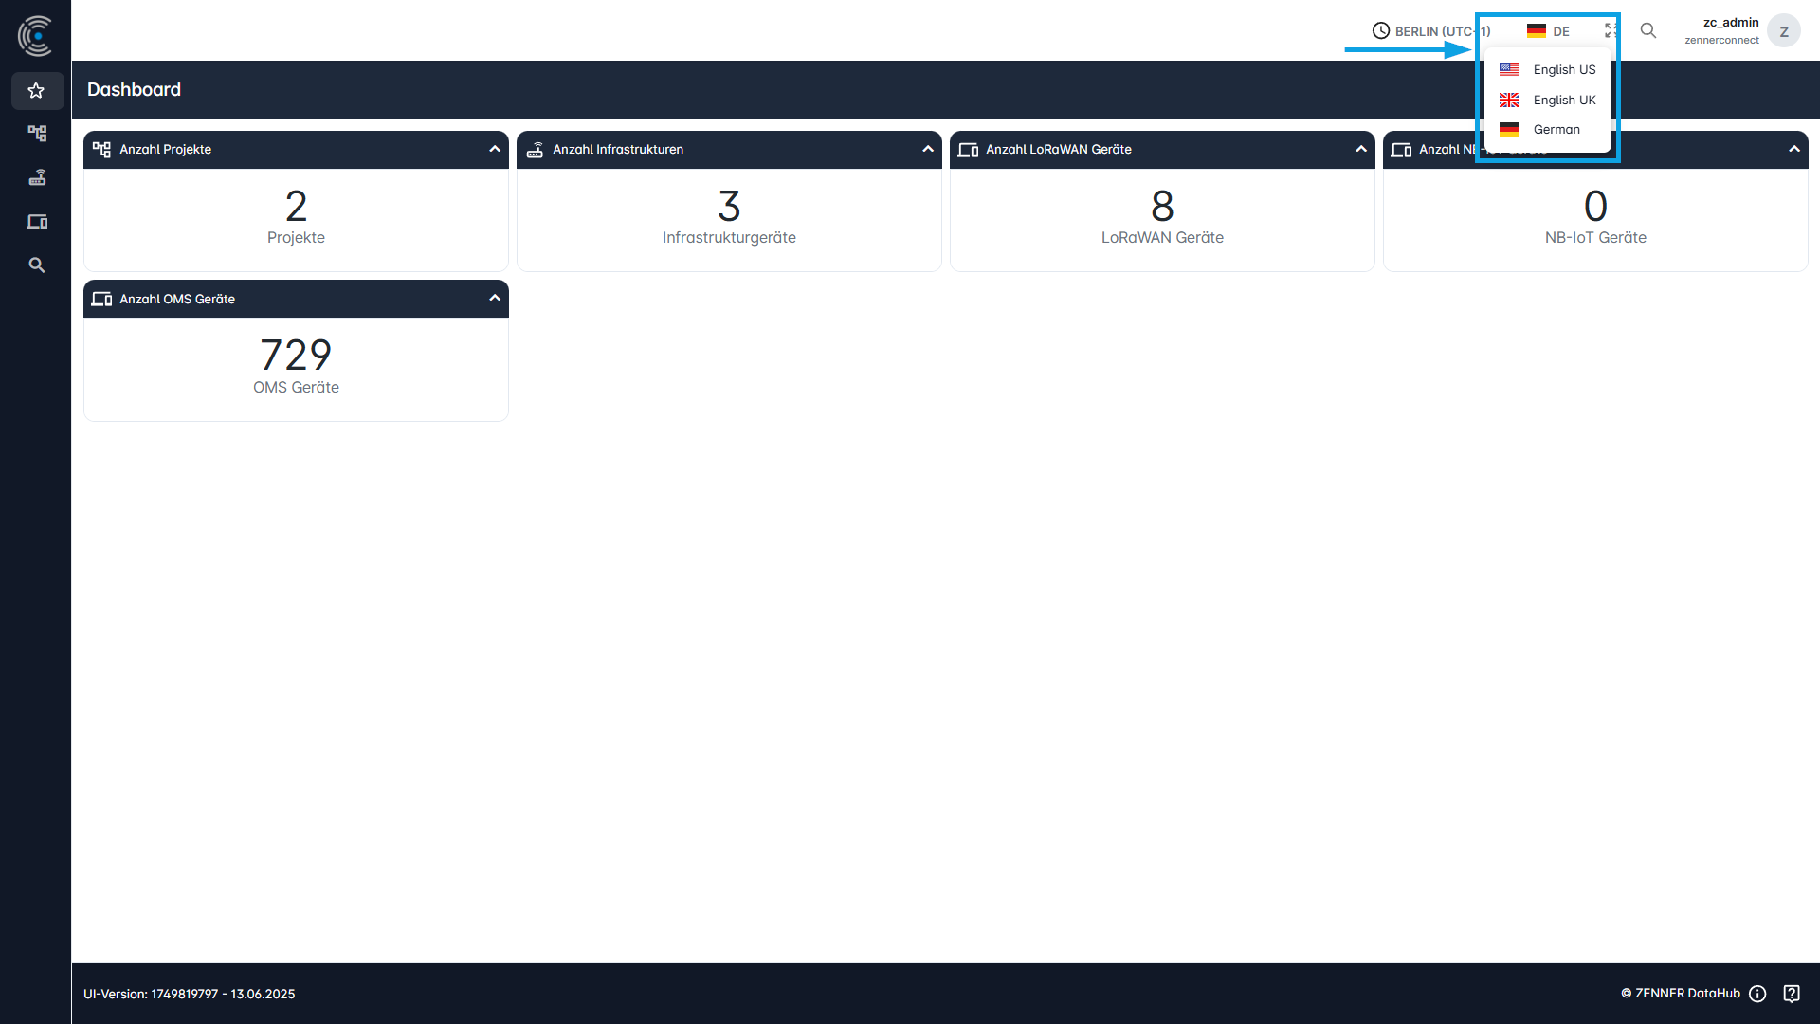Click the top bar search icon

click(1648, 30)
